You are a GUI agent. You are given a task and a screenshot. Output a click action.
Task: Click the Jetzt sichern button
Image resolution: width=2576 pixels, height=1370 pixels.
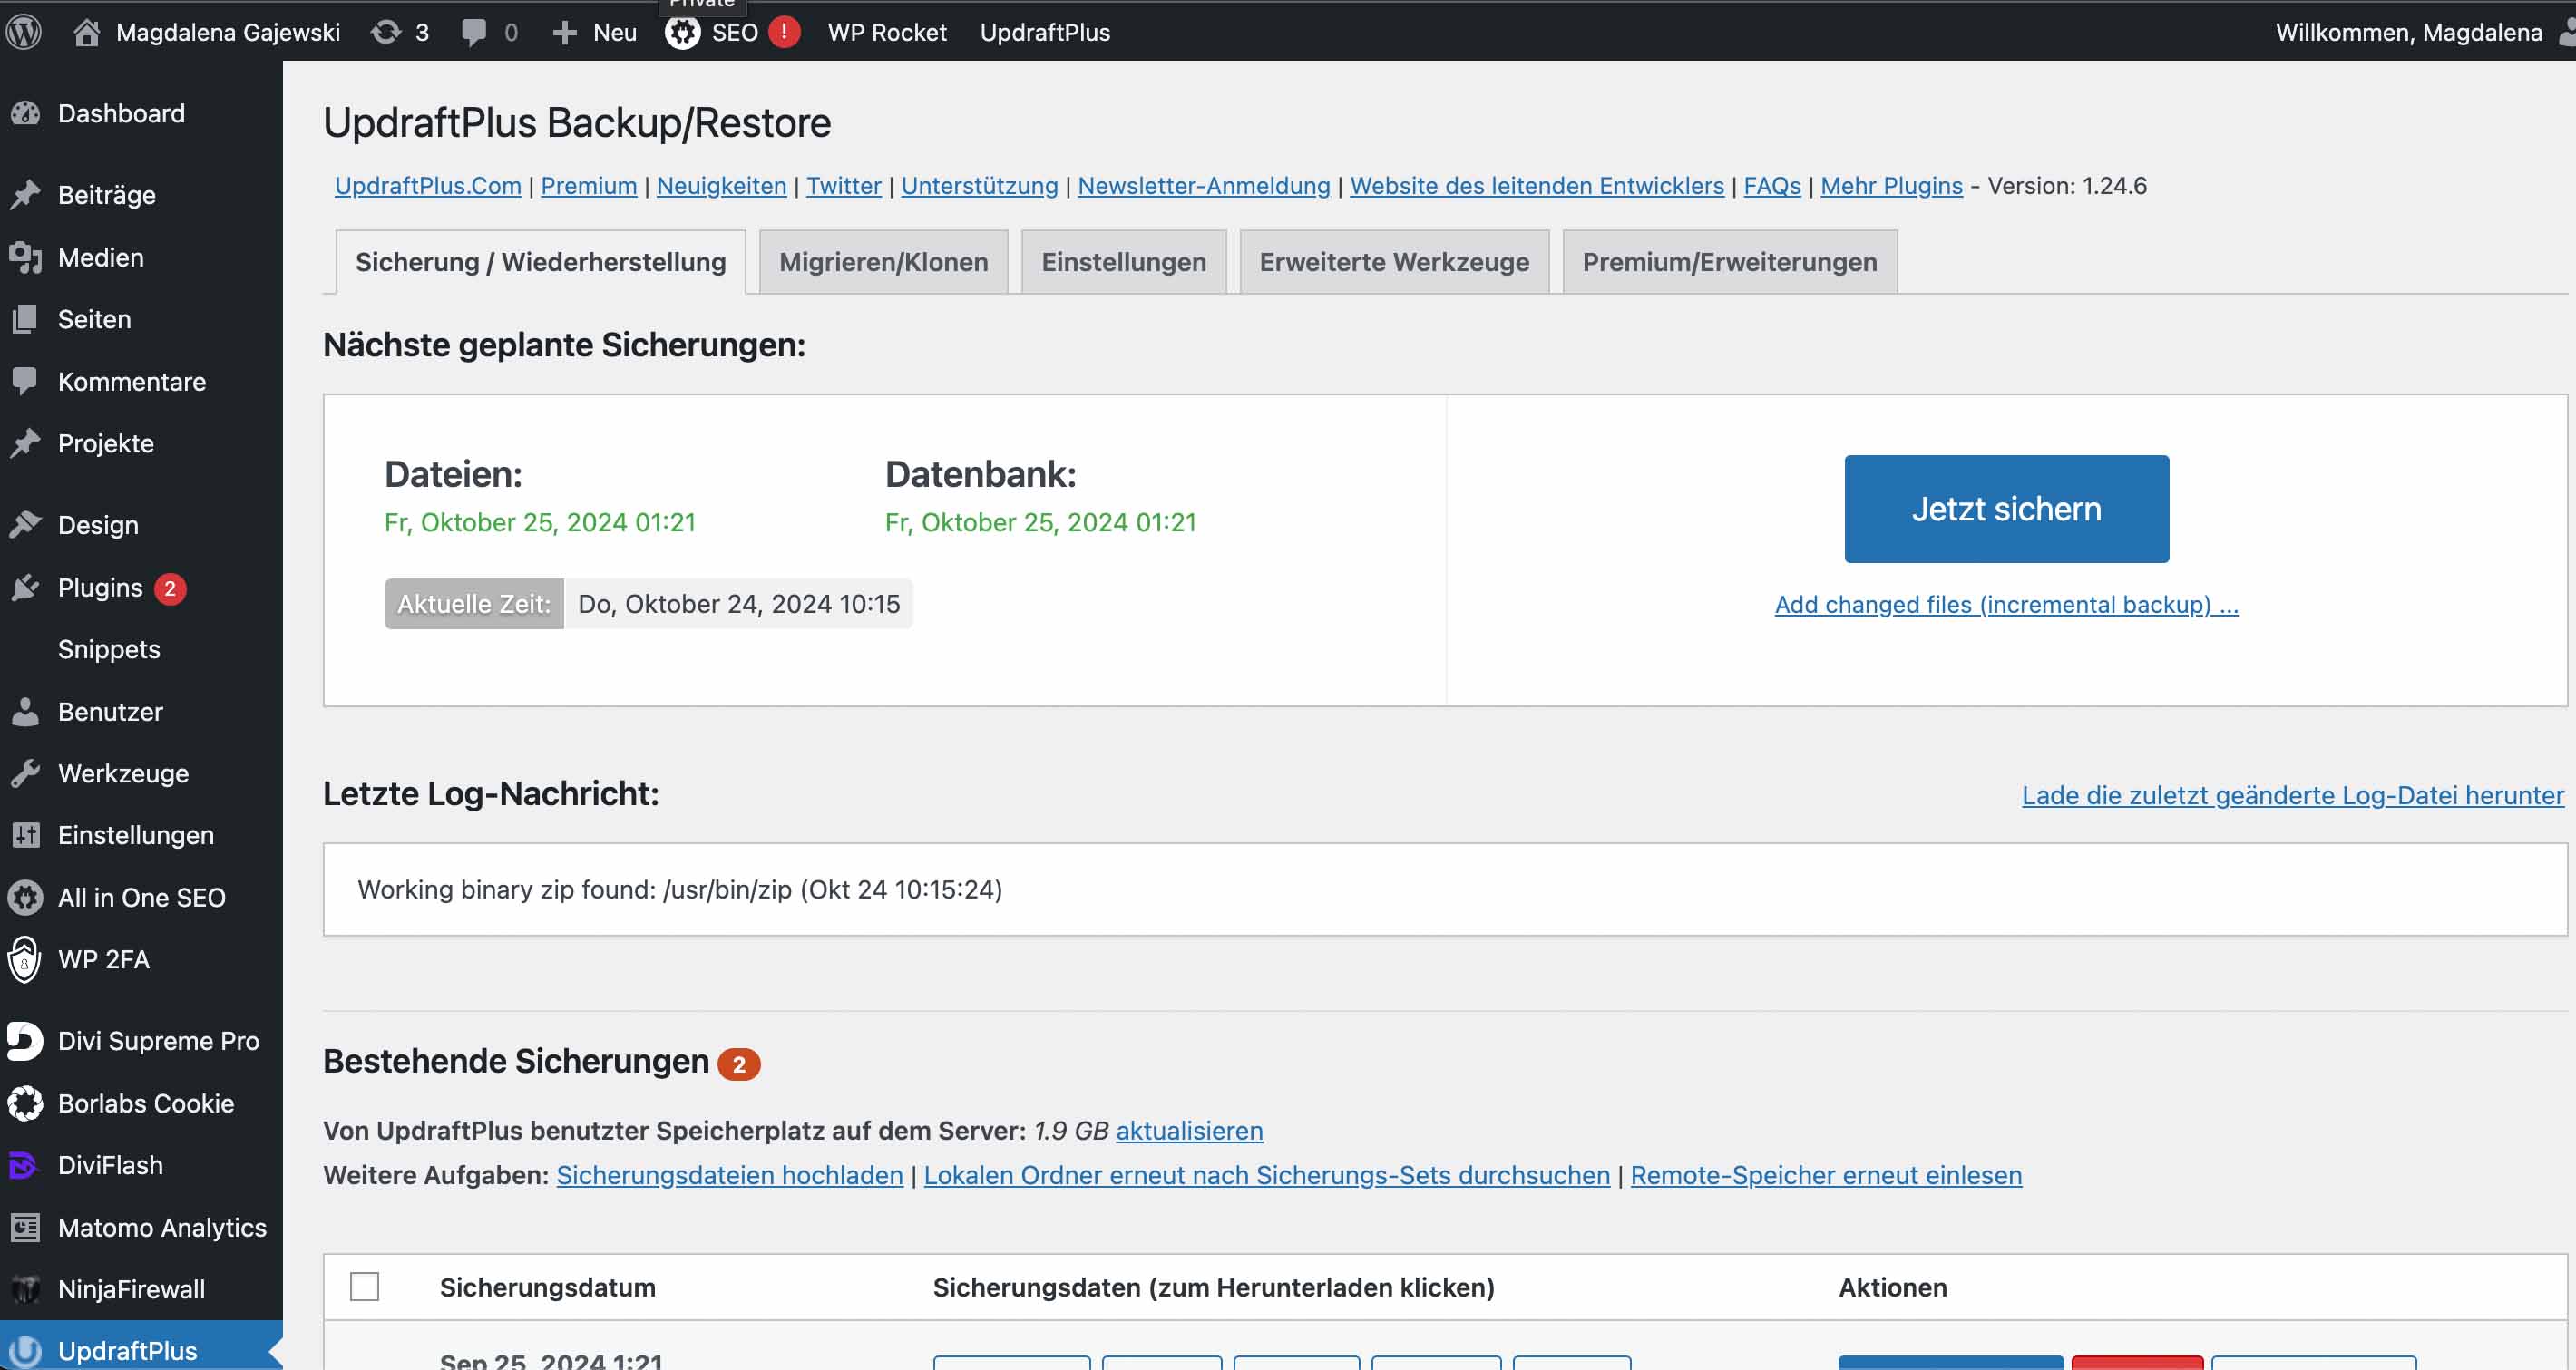pos(2007,509)
